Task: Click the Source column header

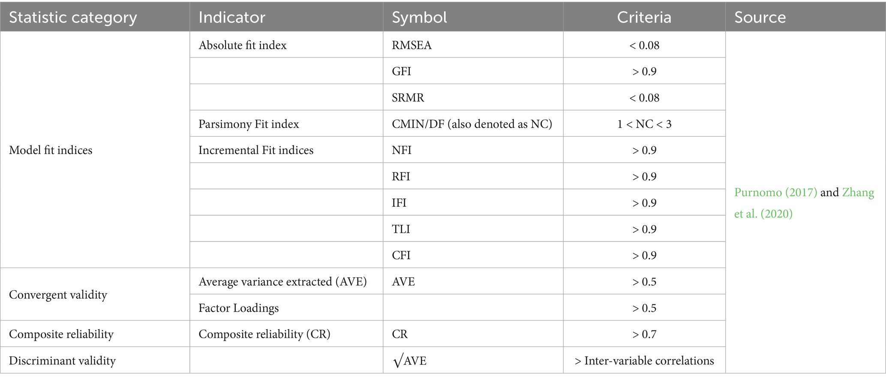Action: (x=760, y=18)
